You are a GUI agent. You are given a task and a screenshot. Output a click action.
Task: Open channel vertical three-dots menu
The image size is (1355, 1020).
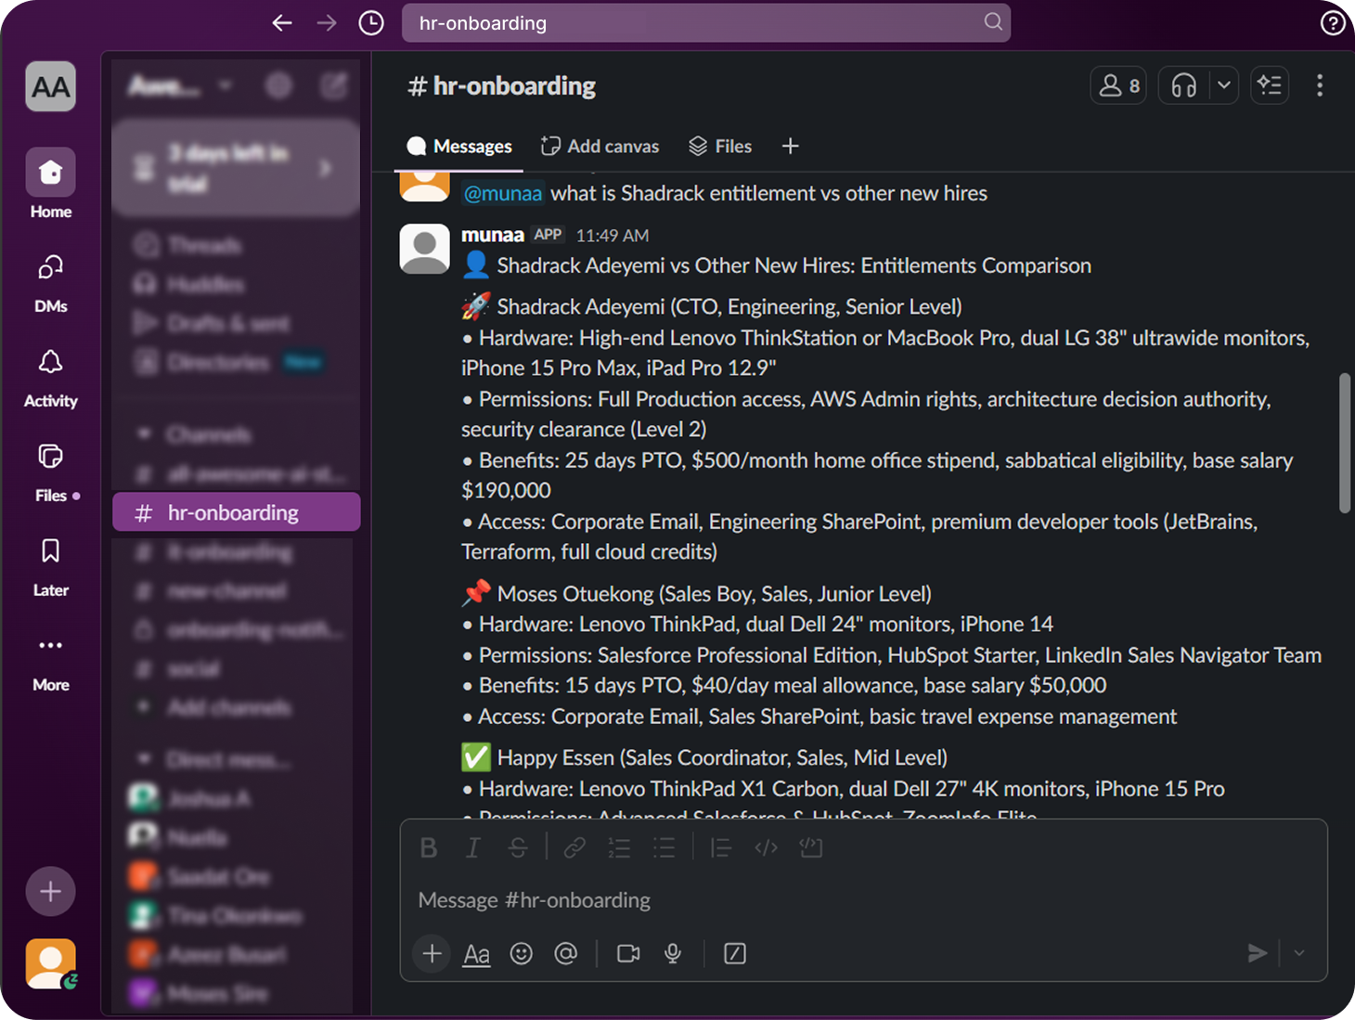[1320, 86]
